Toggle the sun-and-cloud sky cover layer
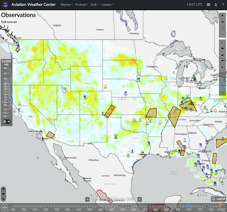Screen dimensions: 227x212 (222, 55)
